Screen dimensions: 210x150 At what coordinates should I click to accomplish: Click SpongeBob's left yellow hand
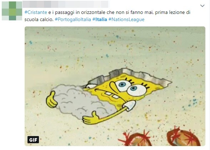[51, 99]
